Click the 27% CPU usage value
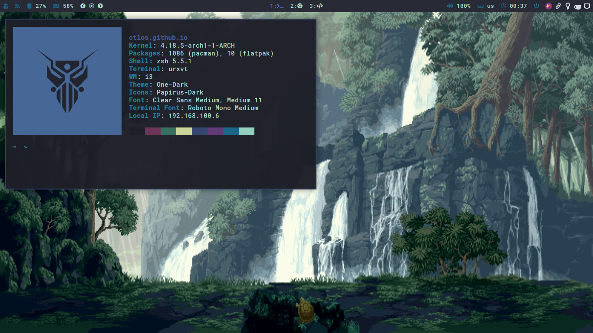Image resolution: width=593 pixels, height=333 pixels. [x=41, y=6]
